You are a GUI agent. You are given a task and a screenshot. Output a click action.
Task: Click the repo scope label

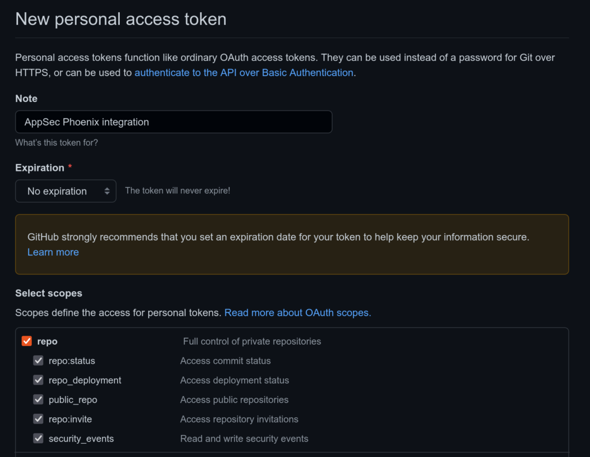47,341
